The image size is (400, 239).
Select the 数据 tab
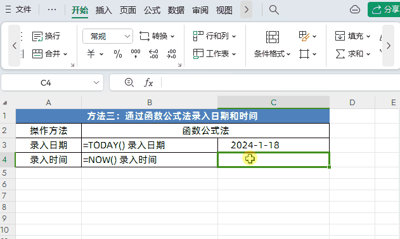pyautogui.click(x=176, y=10)
